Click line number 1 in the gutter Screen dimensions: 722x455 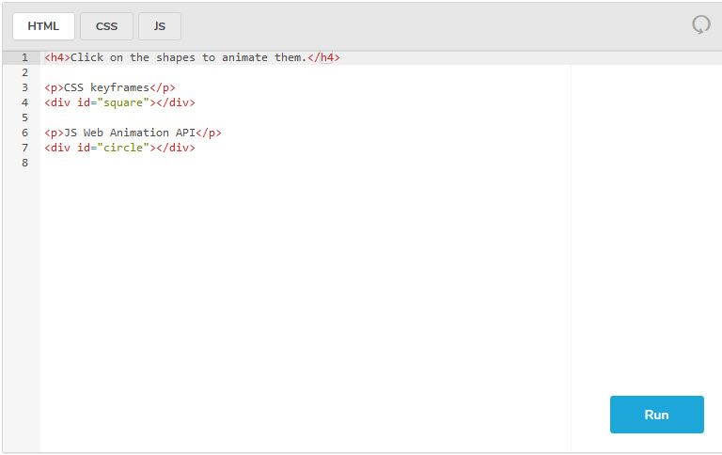coord(24,57)
